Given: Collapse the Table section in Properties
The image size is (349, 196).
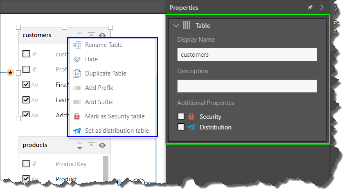Looking at the screenshot, I should pyautogui.click(x=176, y=25).
